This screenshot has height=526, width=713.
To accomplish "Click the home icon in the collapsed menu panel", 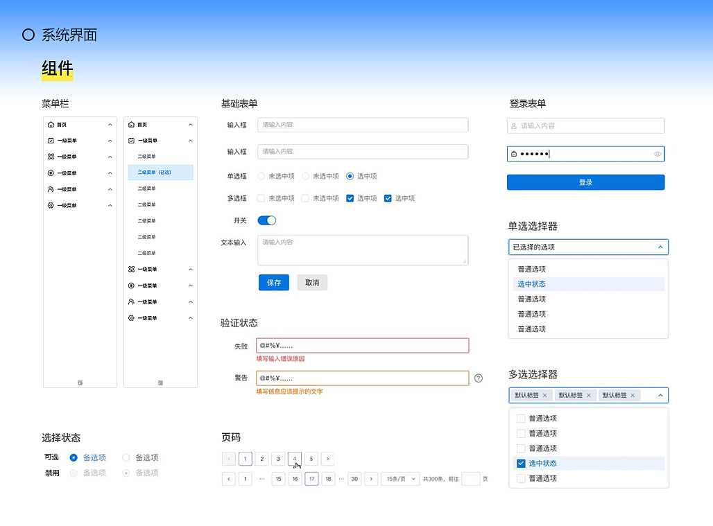I will [x=51, y=125].
